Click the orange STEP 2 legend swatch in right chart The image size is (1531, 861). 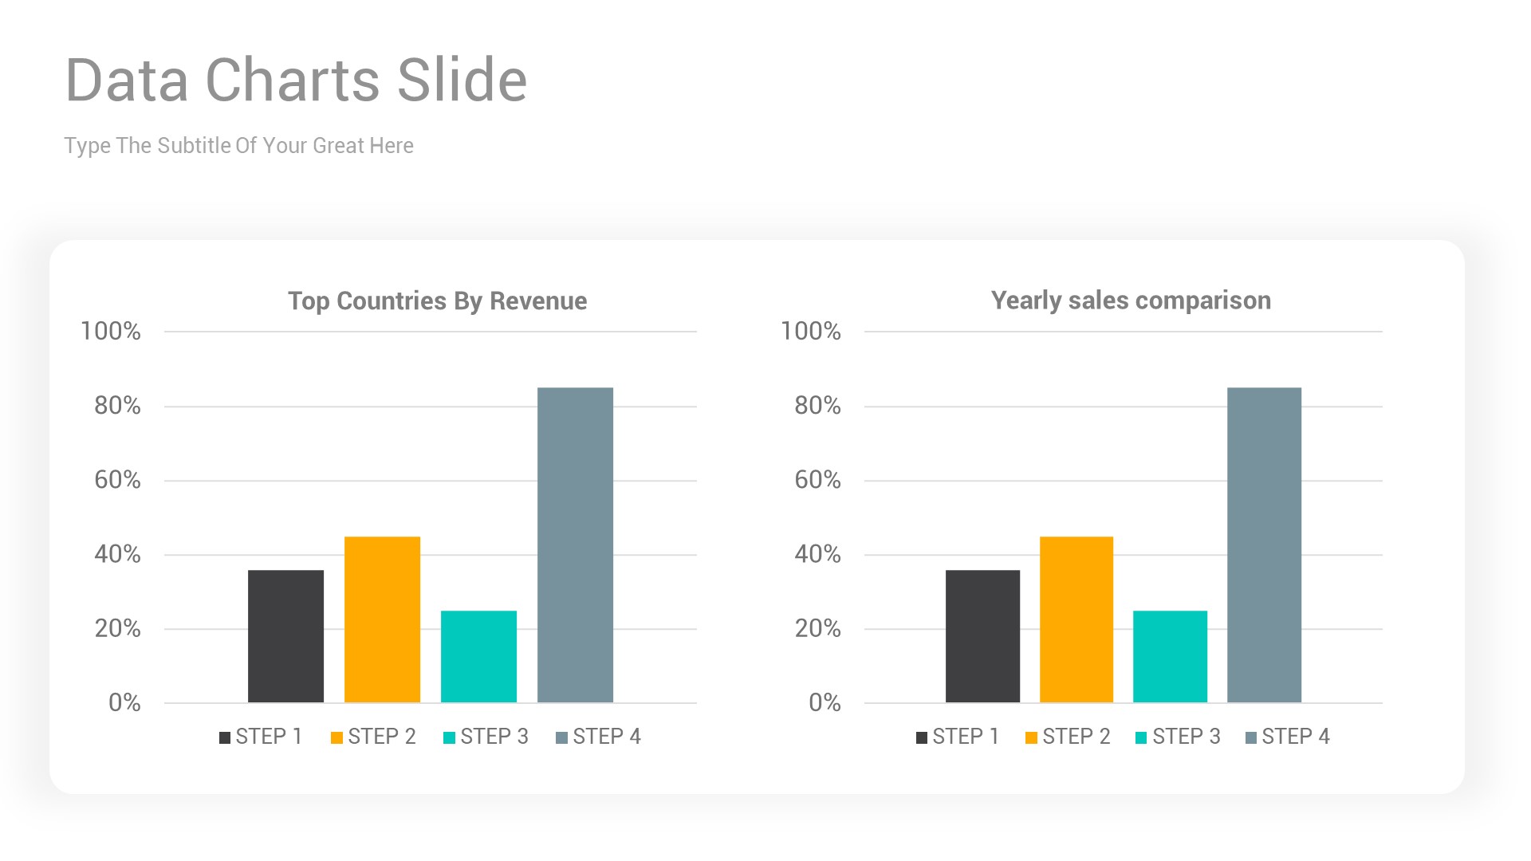(1031, 737)
